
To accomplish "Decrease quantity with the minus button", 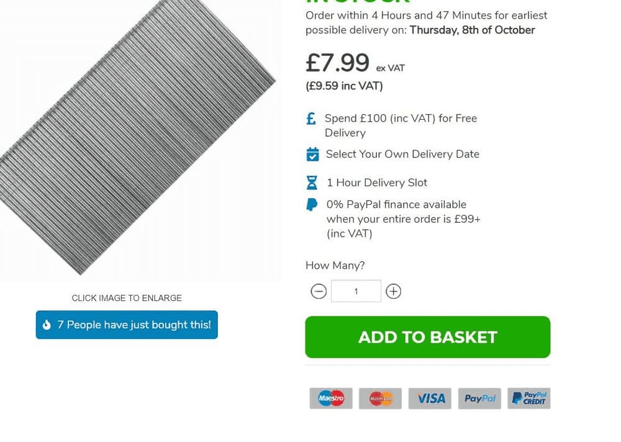I will 319,291.
